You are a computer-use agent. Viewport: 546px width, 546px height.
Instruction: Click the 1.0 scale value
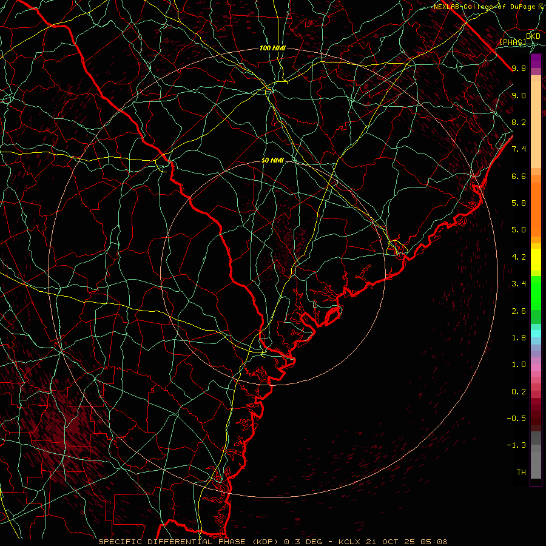(x=519, y=365)
